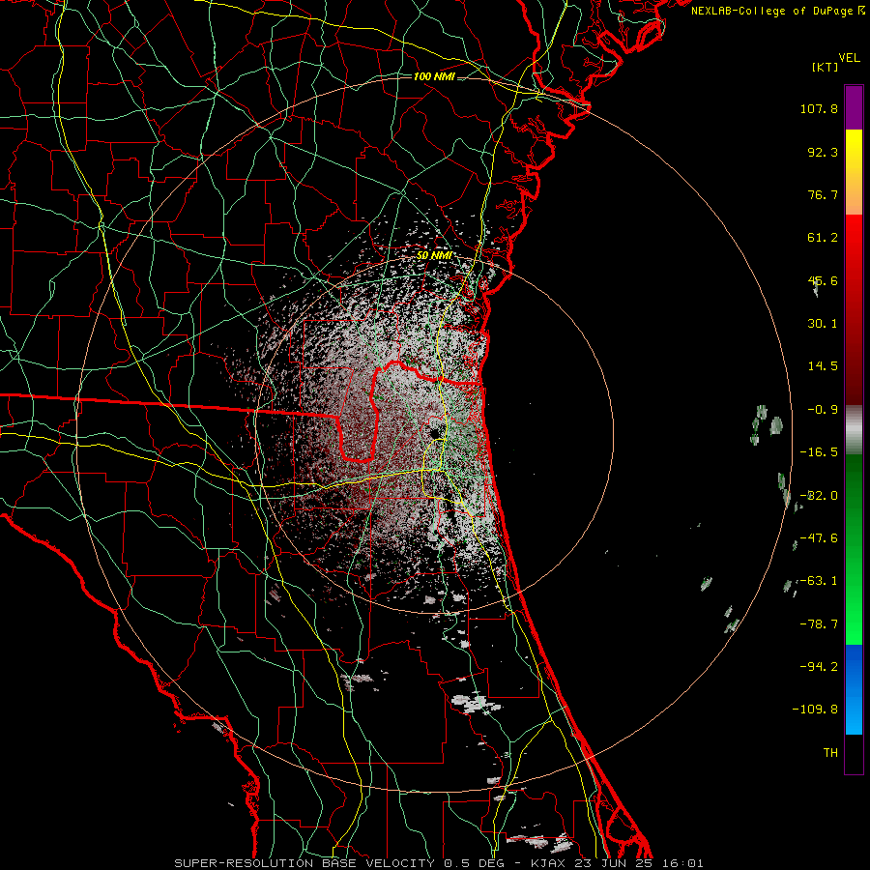Click the -16.5 velocity scale value
This screenshot has width=870, height=870.
tap(819, 452)
